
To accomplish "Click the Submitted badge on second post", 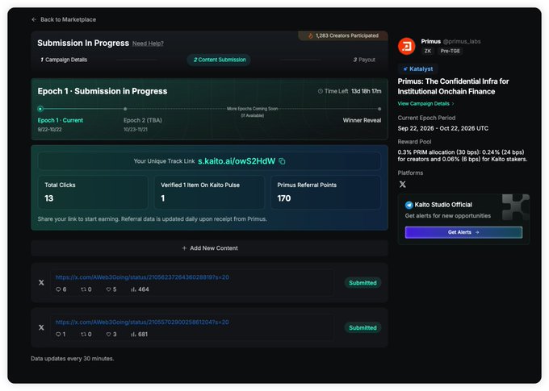I will [x=363, y=327].
